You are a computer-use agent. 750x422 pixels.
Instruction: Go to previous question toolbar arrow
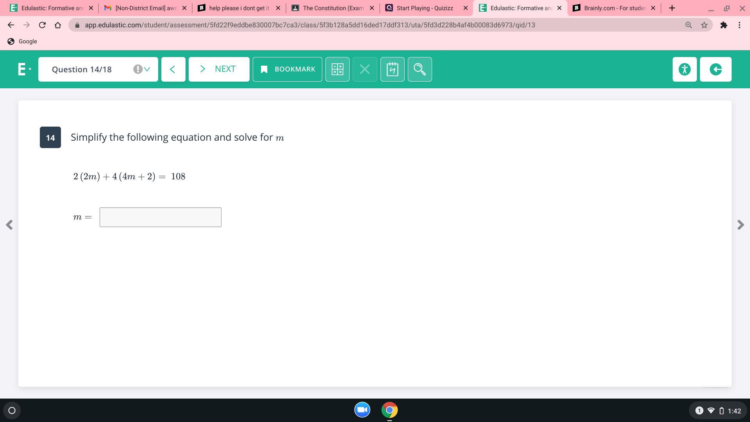(173, 69)
